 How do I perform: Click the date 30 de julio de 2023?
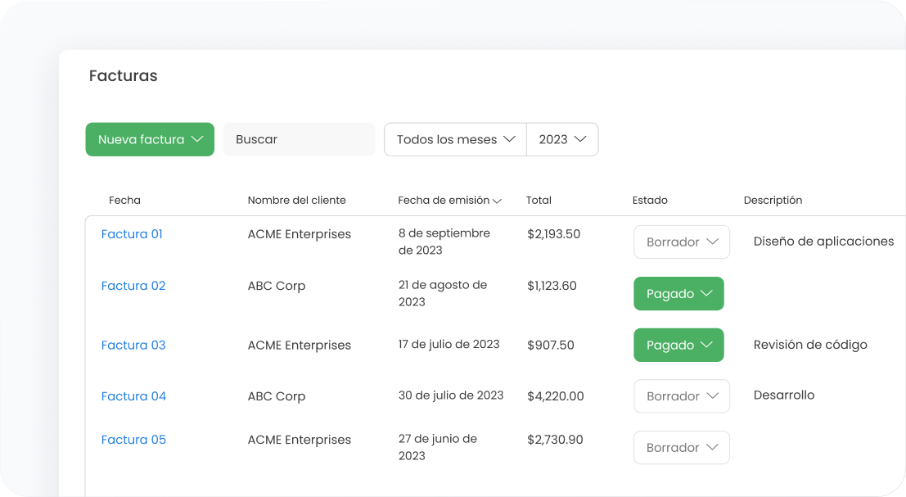click(x=451, y=395)
